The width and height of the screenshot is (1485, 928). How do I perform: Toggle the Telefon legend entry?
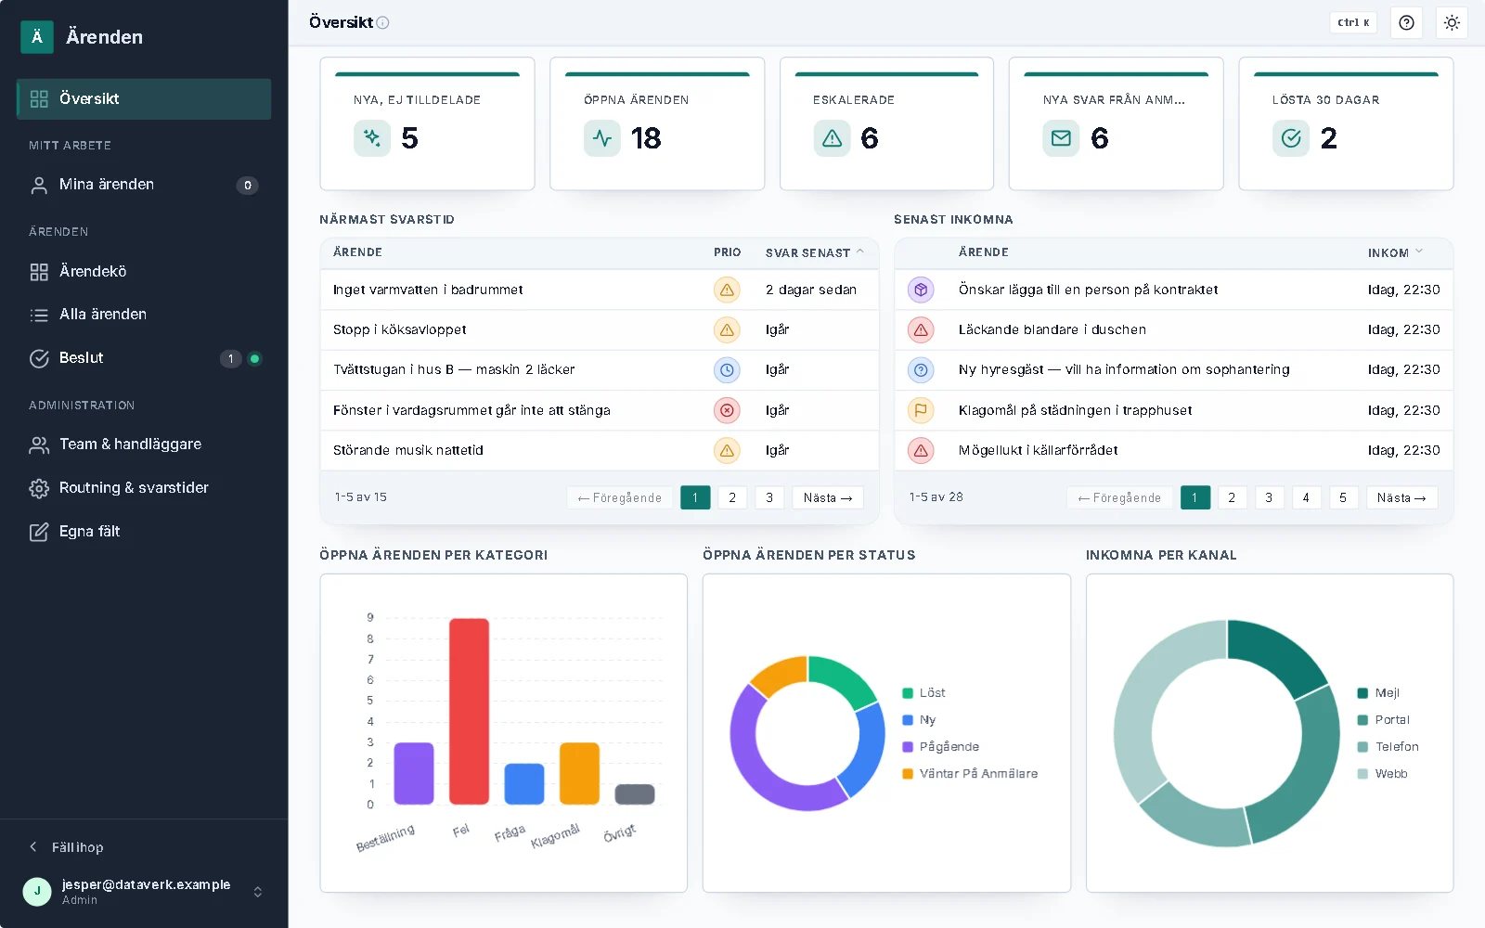[1388, 747]
